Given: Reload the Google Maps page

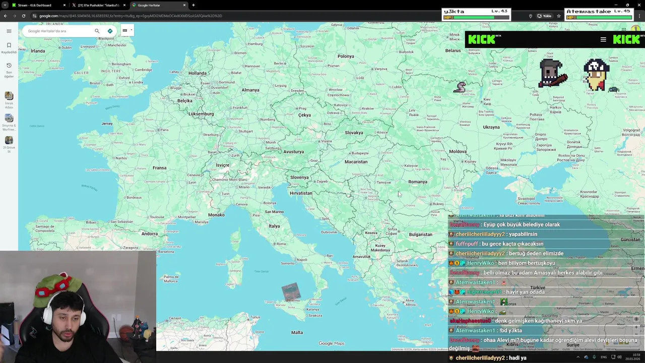Looking at the screenshot, I should coord(24,16).
